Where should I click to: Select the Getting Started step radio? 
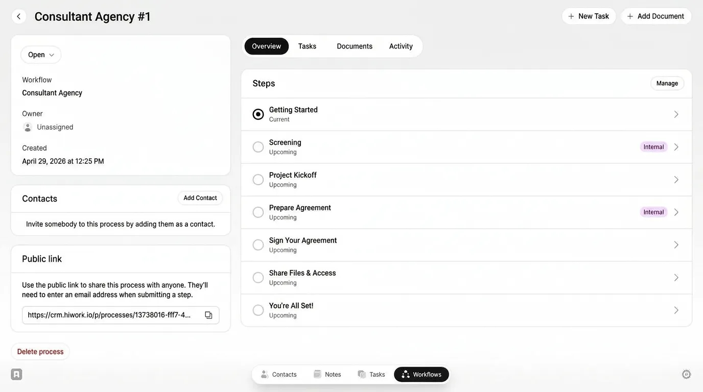258,114
